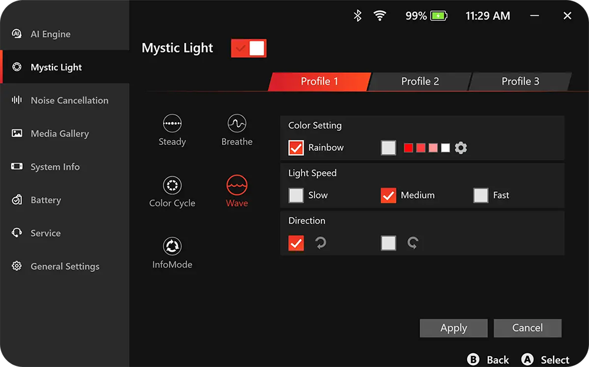Click the System Info device icon
Screen dimensions: 589x367
pyautogui.click(x=16, y=166)
